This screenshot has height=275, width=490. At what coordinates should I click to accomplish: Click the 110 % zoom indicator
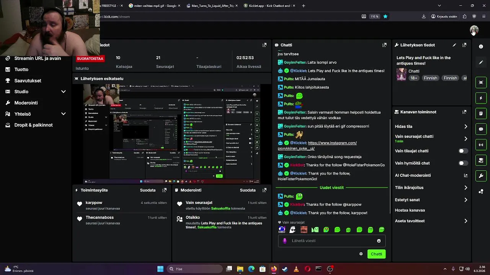coord(374,16)
